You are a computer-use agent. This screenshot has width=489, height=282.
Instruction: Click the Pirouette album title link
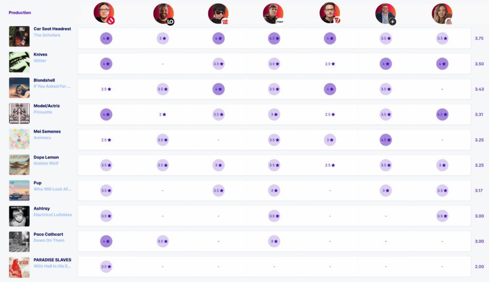coord(43,112)
